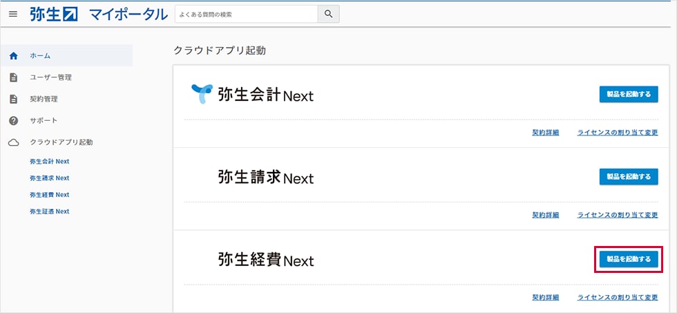Open 弥生証憑 Next sidebar link
Image resolution: width=677 pixels, height=313 pixels.
point(49,211)
